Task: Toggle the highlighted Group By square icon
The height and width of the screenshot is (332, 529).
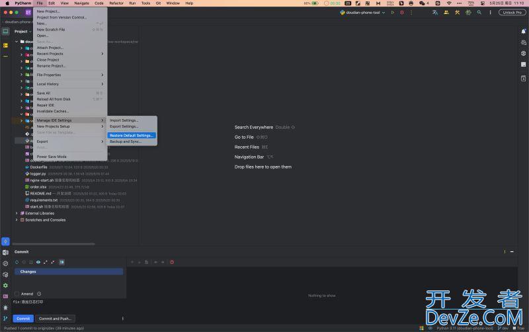Action: (61, 262)
